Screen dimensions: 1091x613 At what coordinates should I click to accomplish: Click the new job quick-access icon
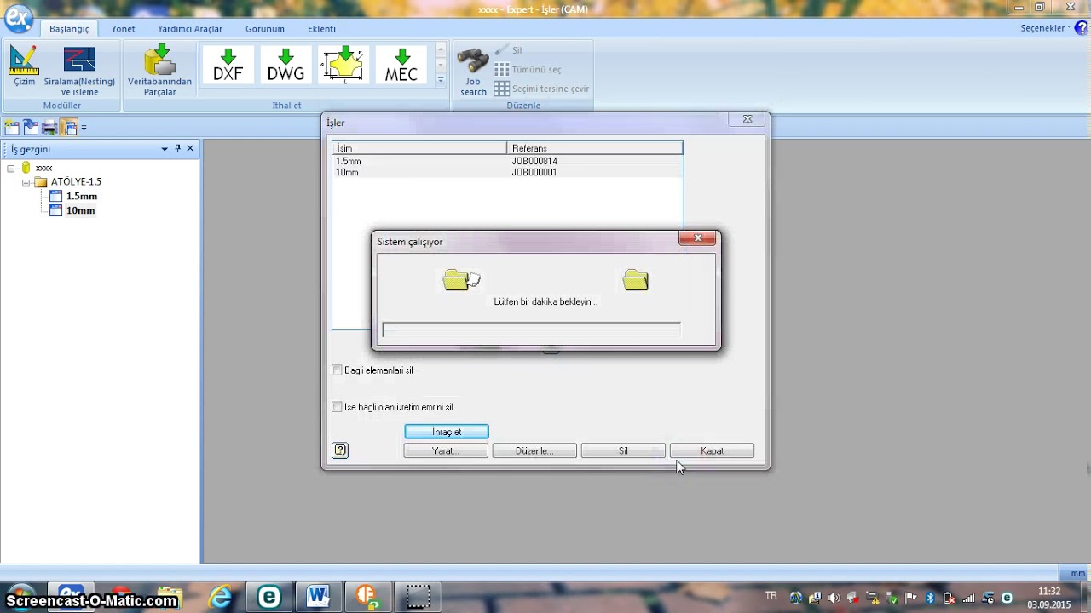(x=12, y=128)
